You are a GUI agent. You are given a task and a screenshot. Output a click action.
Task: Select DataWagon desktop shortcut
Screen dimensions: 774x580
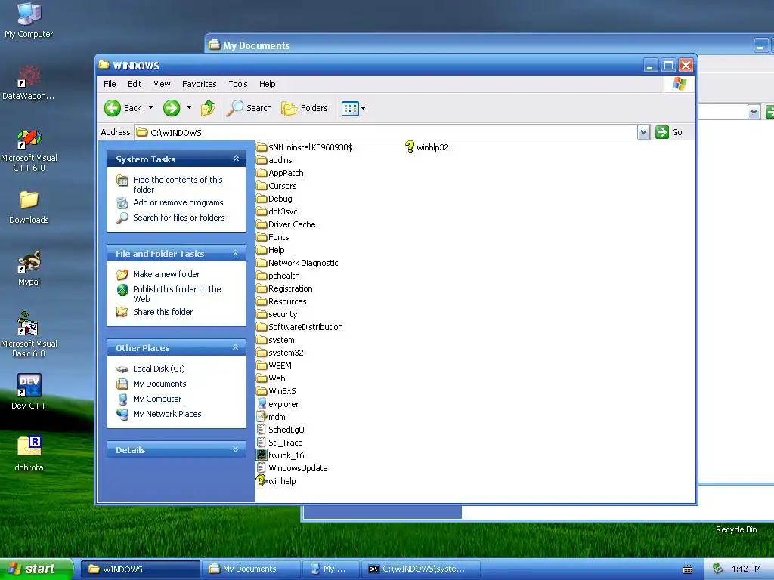pyautogui.click(x=29, y=83)
